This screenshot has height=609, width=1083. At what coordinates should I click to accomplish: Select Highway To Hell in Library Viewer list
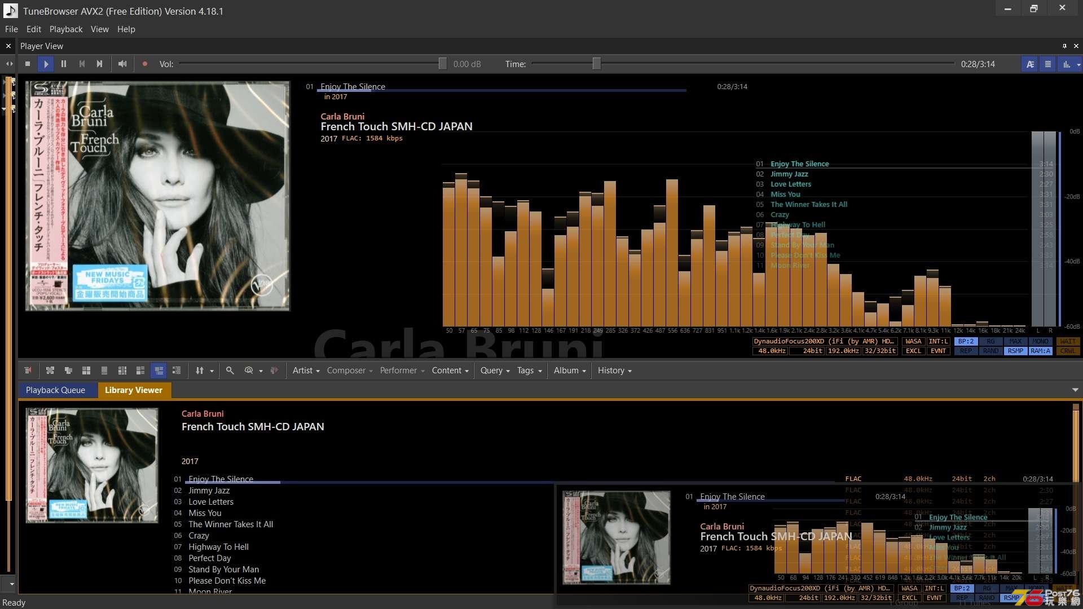tap(218, 547)
